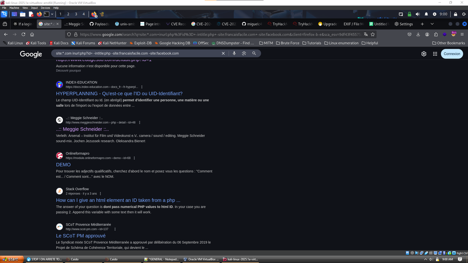Bookmark this page with the star icon

click(373, 34)
